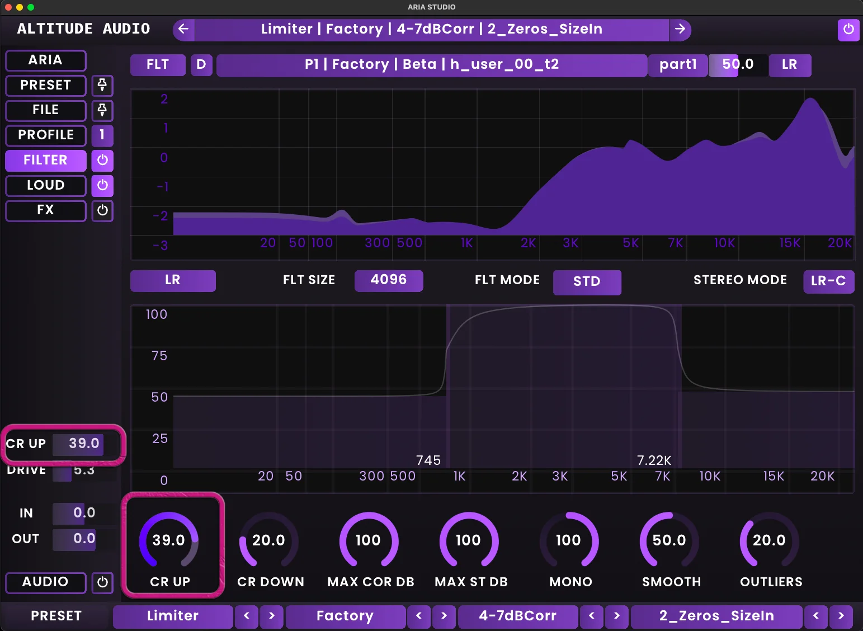863x631 pixels.
Task: Pin the FILE panel
Action: pos(102,111)
